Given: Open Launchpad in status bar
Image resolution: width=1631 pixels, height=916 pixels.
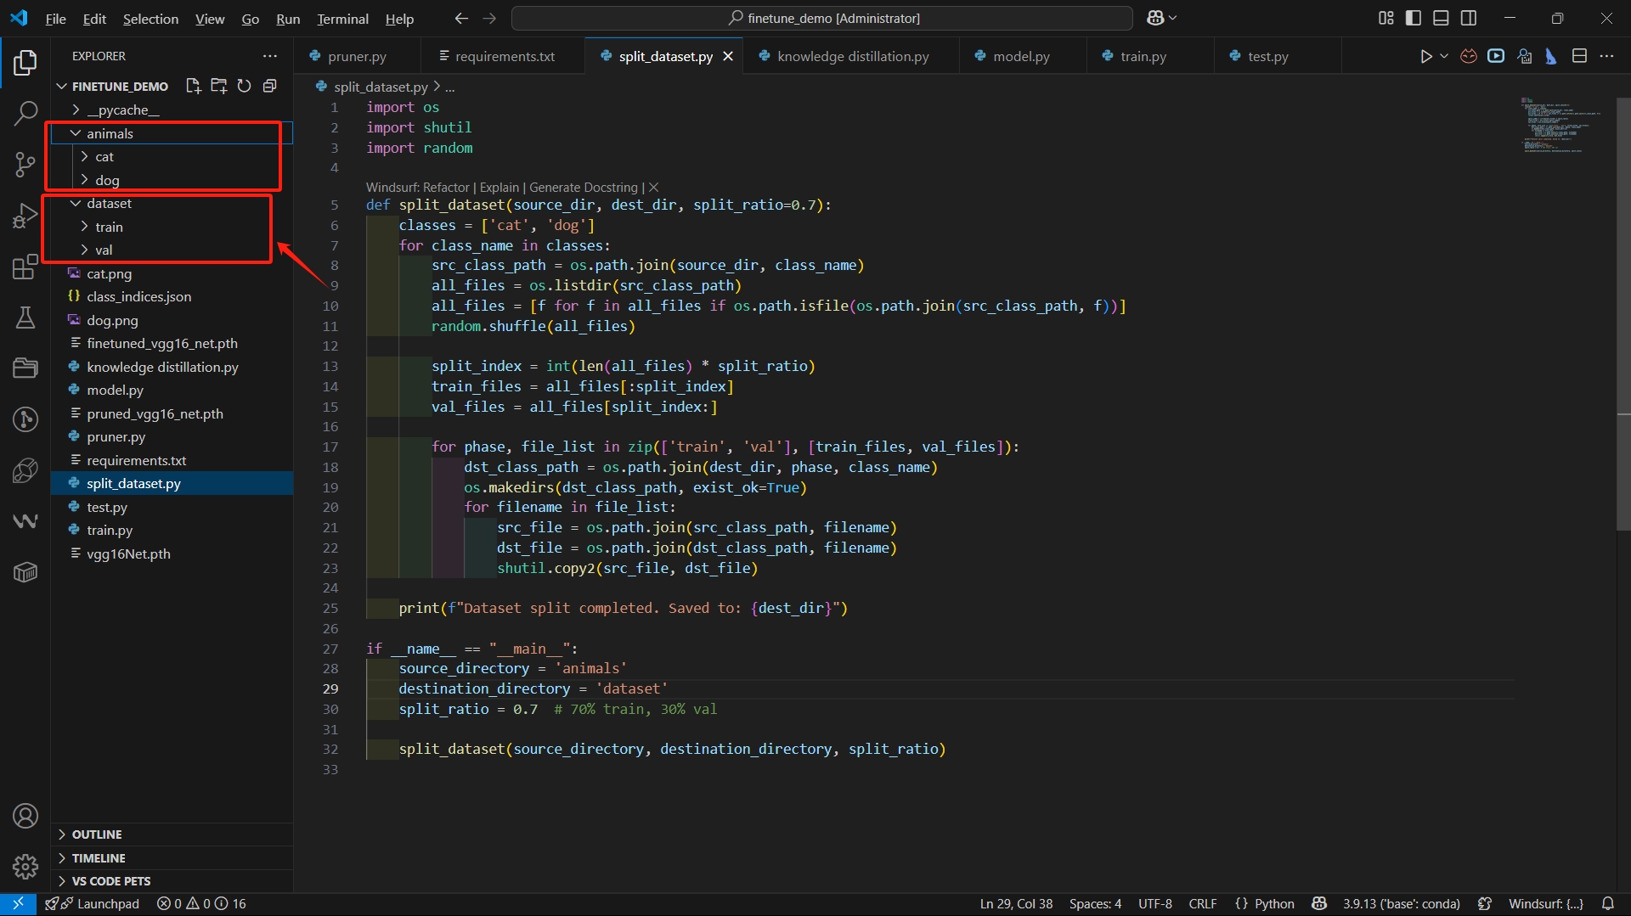Looking at the screenshot, I should tap(92, 904).
